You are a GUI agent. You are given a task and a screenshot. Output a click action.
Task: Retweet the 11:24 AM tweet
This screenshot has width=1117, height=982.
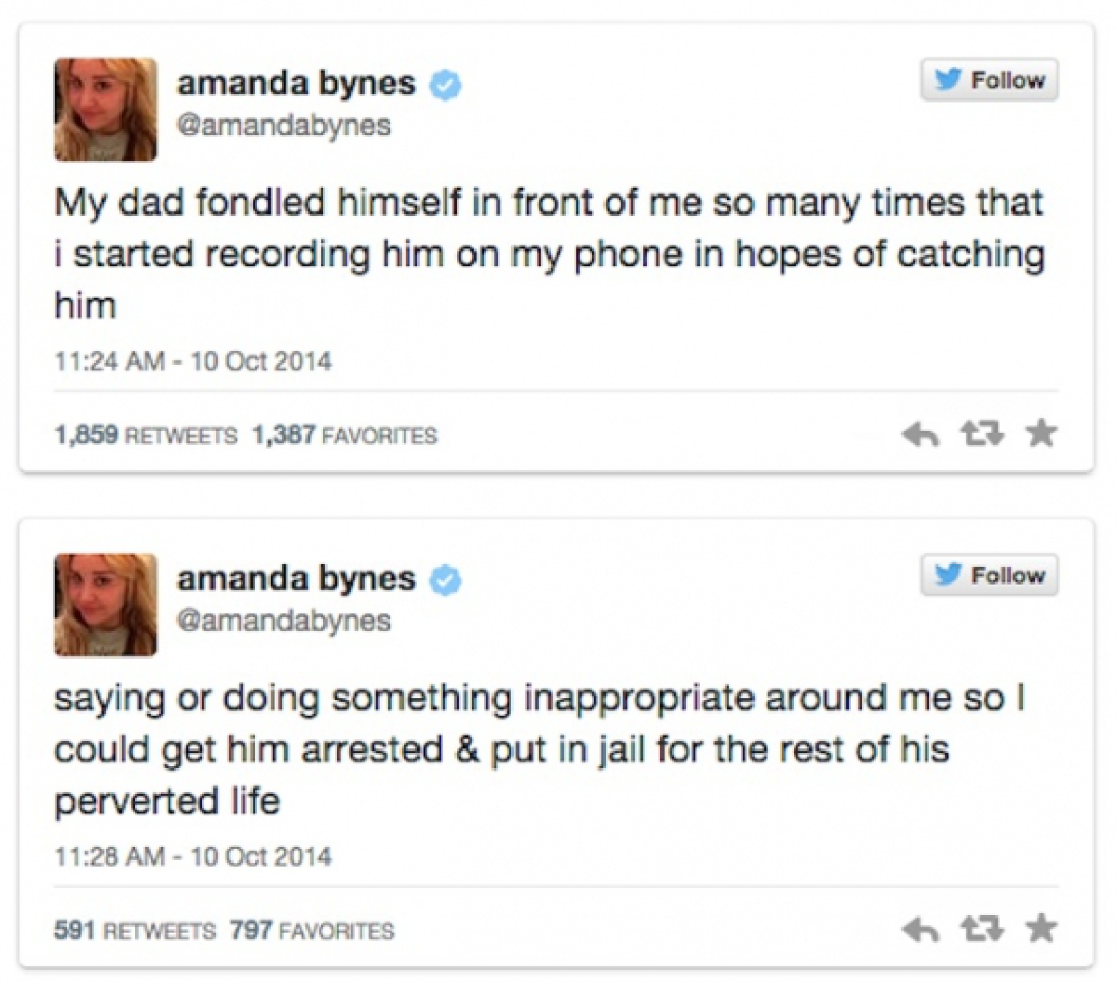[981, 434]
